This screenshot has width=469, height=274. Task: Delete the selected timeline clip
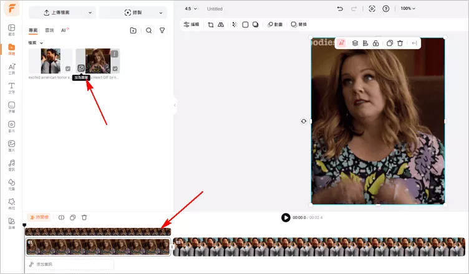[84, 217]
